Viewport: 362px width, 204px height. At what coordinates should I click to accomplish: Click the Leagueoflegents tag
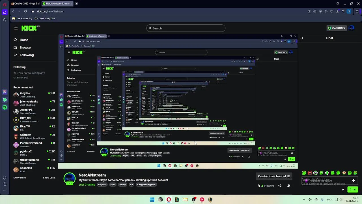[x=146, y=184]
